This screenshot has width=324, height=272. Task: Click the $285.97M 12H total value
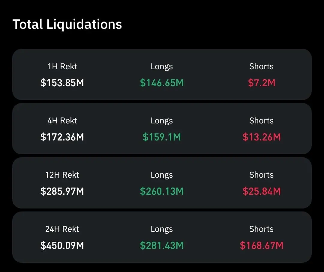coord(62,191)
